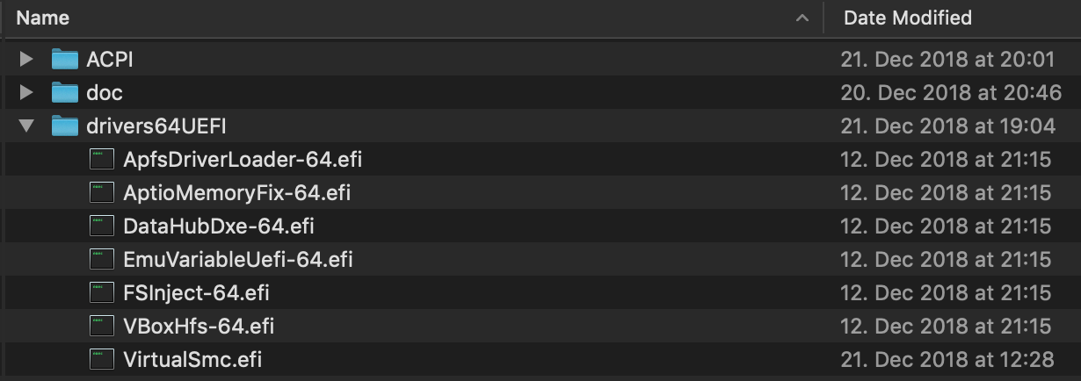Viewport: 1081px width, 381px height.
Task: Click the FSInject-64.efi file icon
Action: (102, 293)
